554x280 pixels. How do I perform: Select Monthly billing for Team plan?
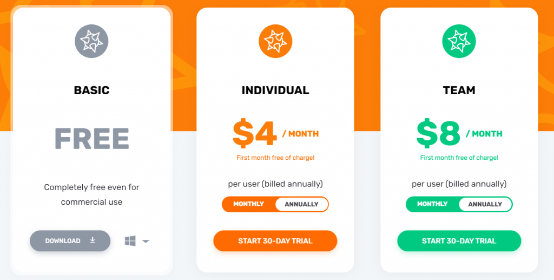tap(432, 204)
